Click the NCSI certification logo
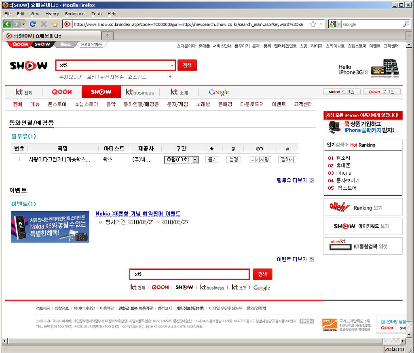 pyautogui.click(x=330, y=325)
